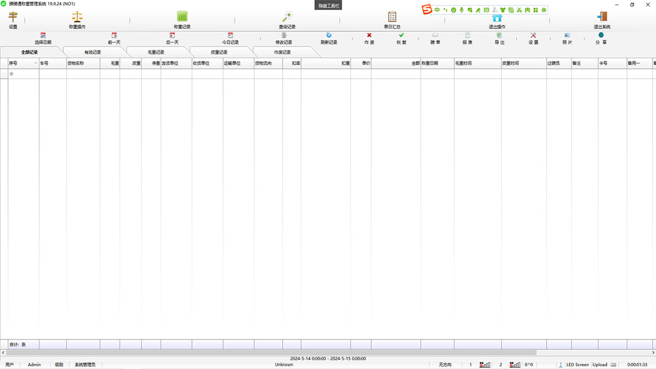Switch to the 有效记录 tab
This screenshot has width=656, height=369.
pos(92,52)
